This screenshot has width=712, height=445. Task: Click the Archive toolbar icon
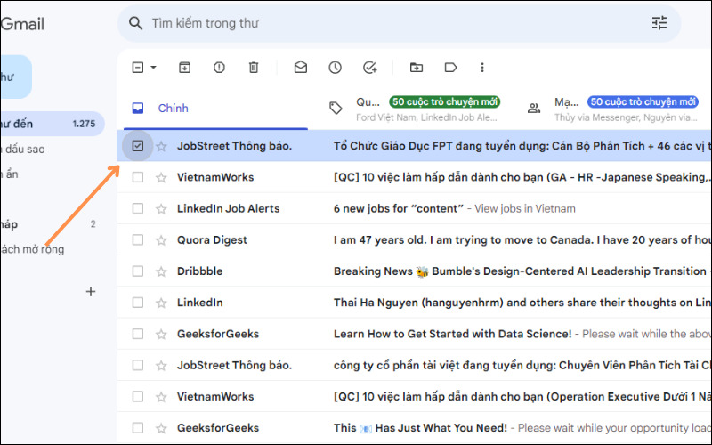(184, 68)
